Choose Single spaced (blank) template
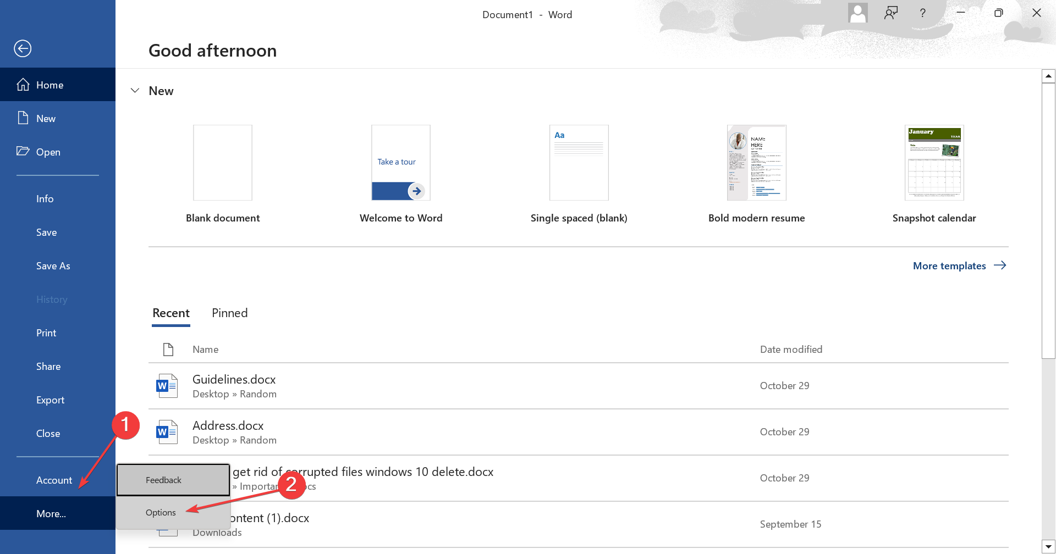Image resolution: width=1056 pixels, height=554 pixels. 579,174
